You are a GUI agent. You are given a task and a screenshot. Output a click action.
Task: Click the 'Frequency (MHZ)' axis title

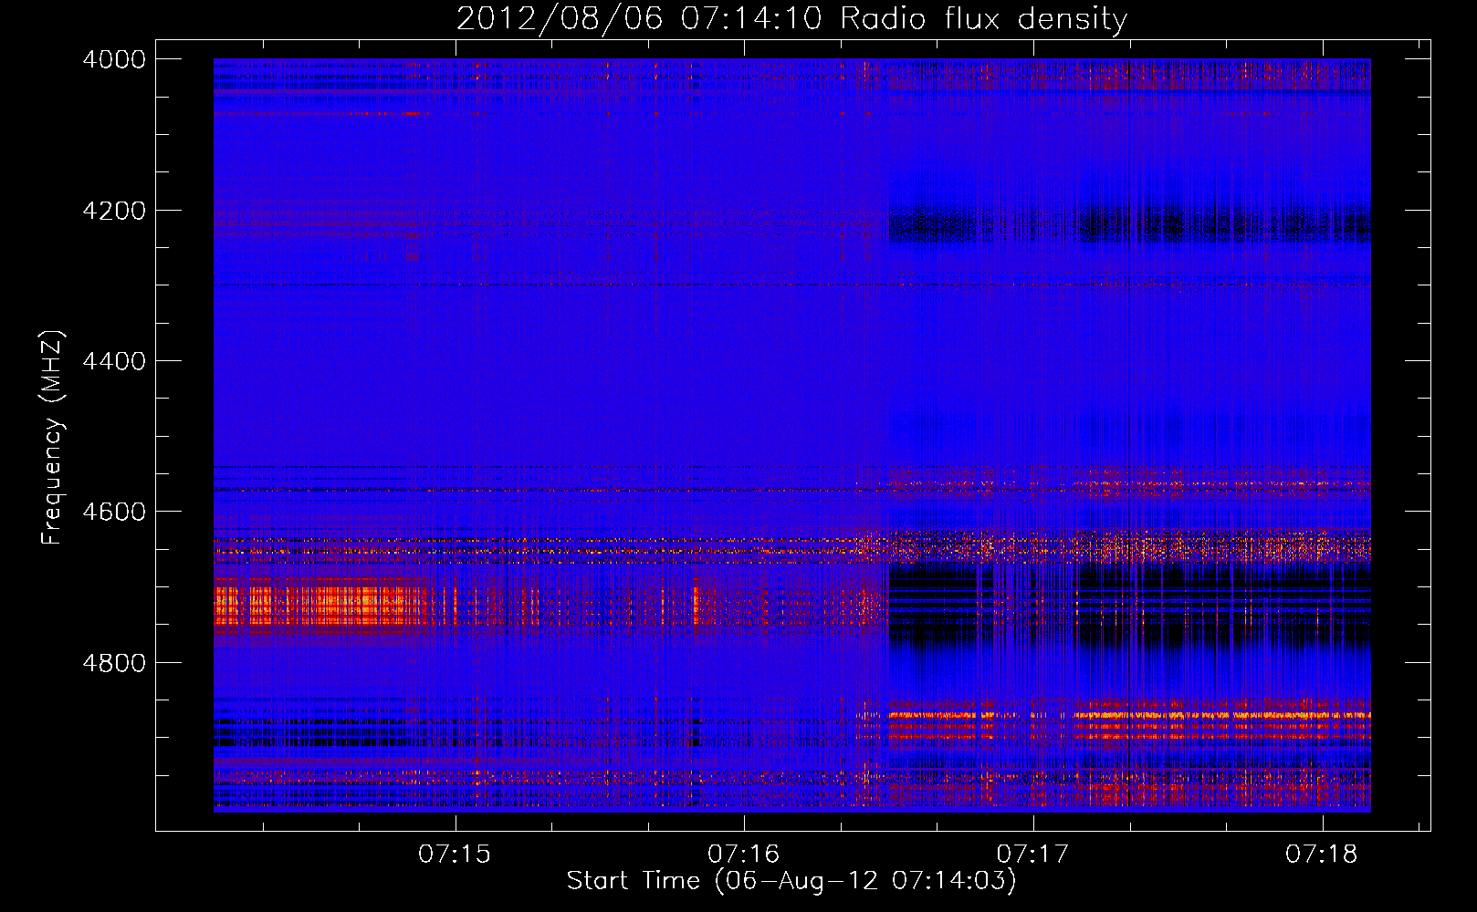(52, 438)
